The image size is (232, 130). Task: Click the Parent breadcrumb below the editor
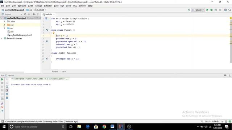click(x=55, y=71)
